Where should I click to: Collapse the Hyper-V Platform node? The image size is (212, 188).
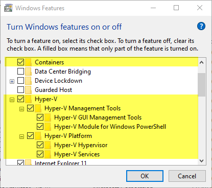point(21,137)
